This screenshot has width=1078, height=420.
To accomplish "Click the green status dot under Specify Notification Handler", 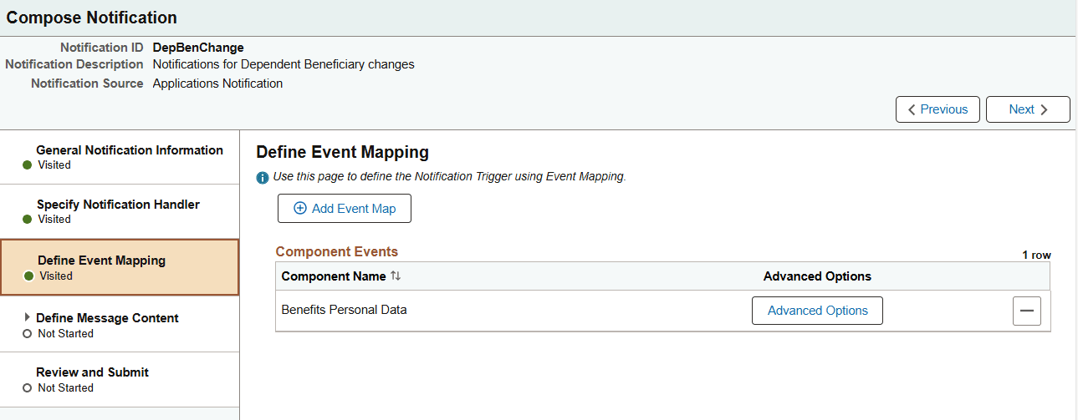I will coord(28,220).
